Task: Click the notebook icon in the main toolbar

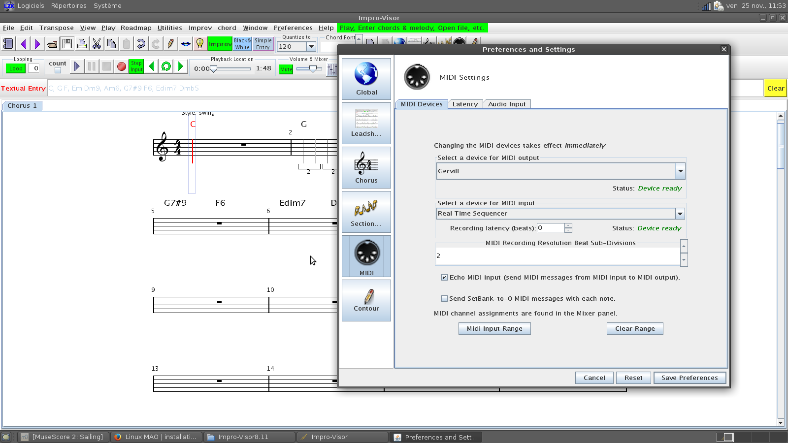Action: tap(8, 44)
